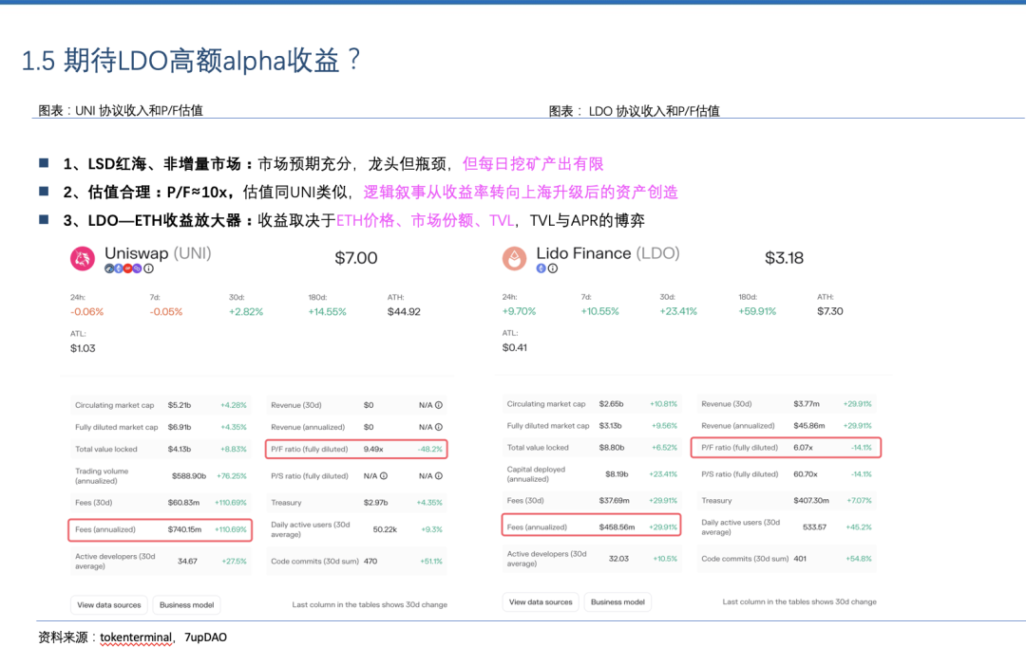Click Lido P/S ratio value 60.70x
1026x647 pixels.
(806, 473)
